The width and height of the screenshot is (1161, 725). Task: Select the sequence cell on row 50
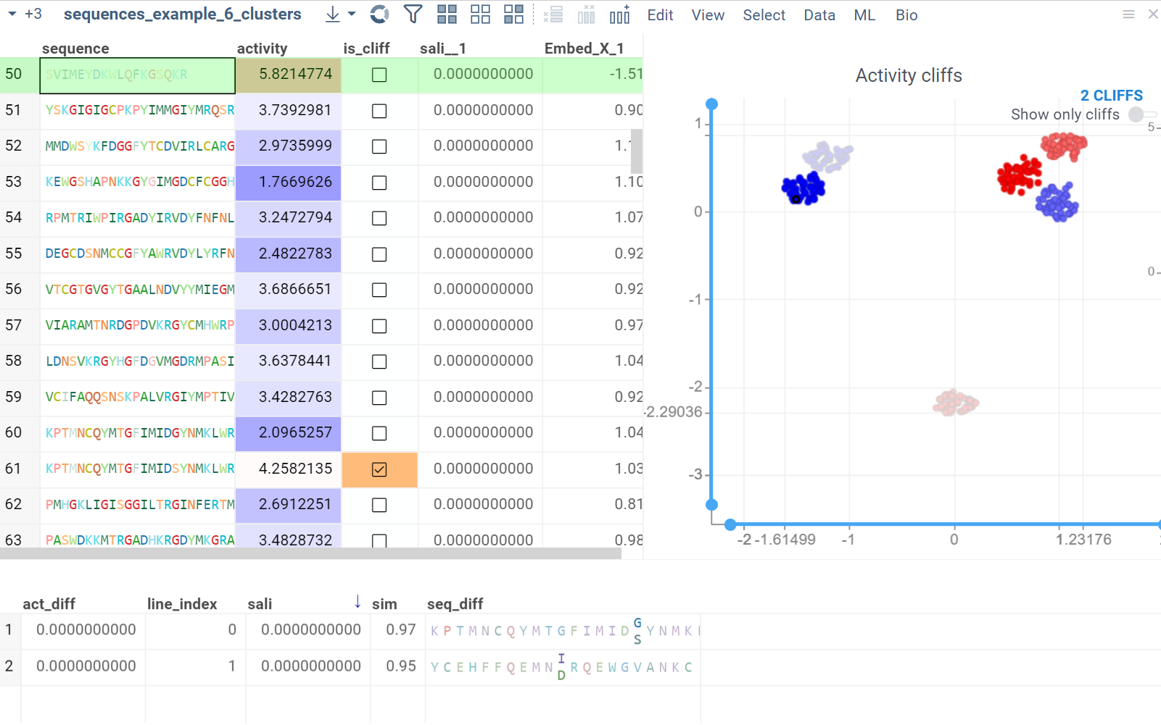coord(137,75)
